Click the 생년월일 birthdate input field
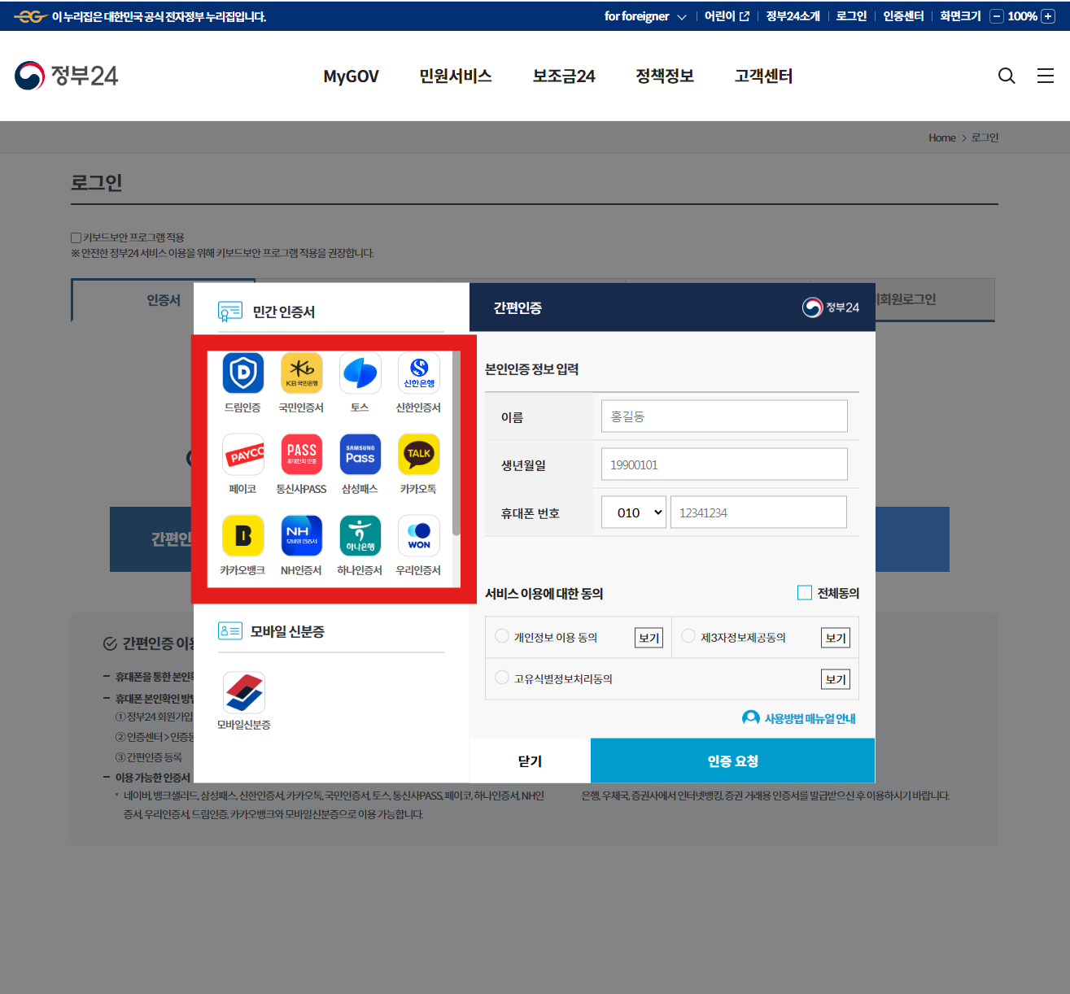Image resolution: width=1070 pixels, height=994 pixels. [723, 464]
